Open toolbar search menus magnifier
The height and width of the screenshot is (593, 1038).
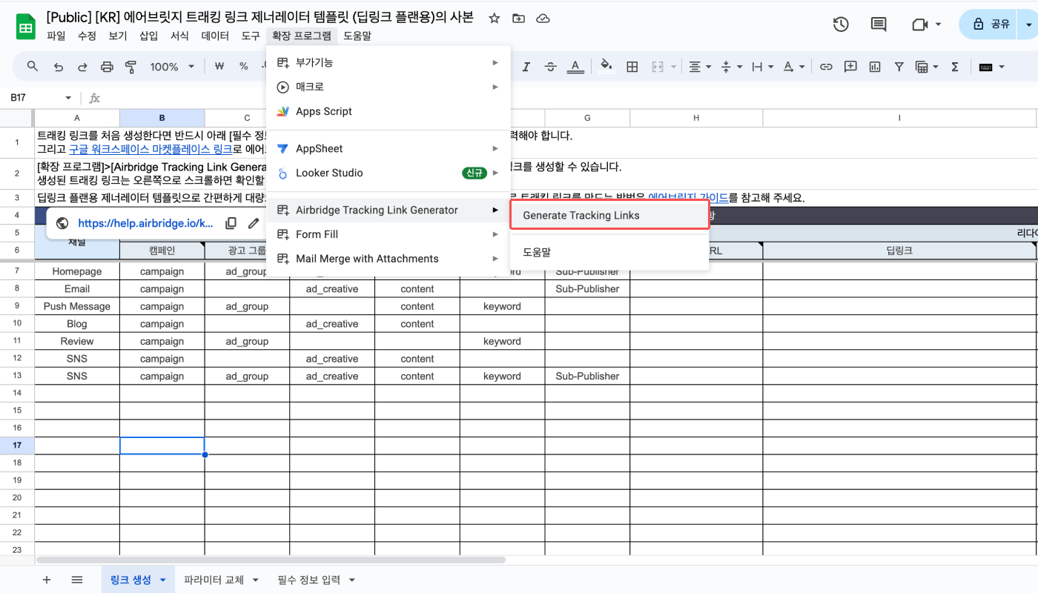33,67
